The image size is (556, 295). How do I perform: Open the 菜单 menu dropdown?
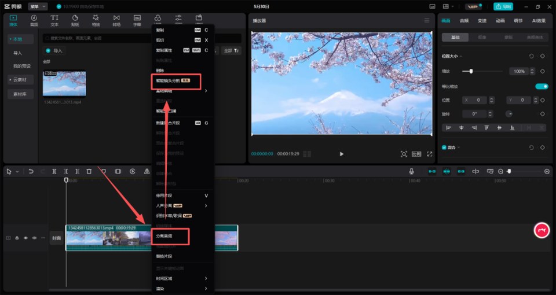(38, 6)
